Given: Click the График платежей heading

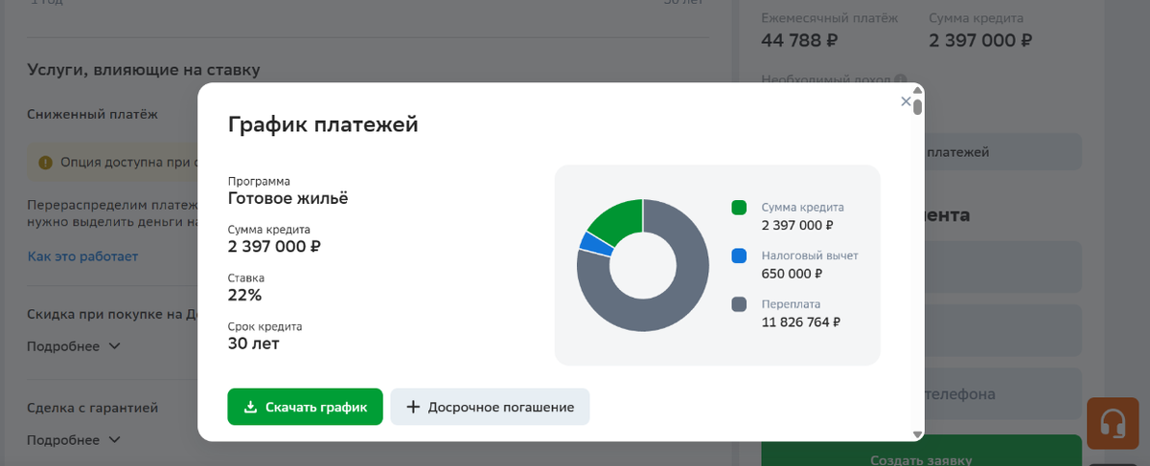Looking at the screenshot, I should tap(323, 124).
